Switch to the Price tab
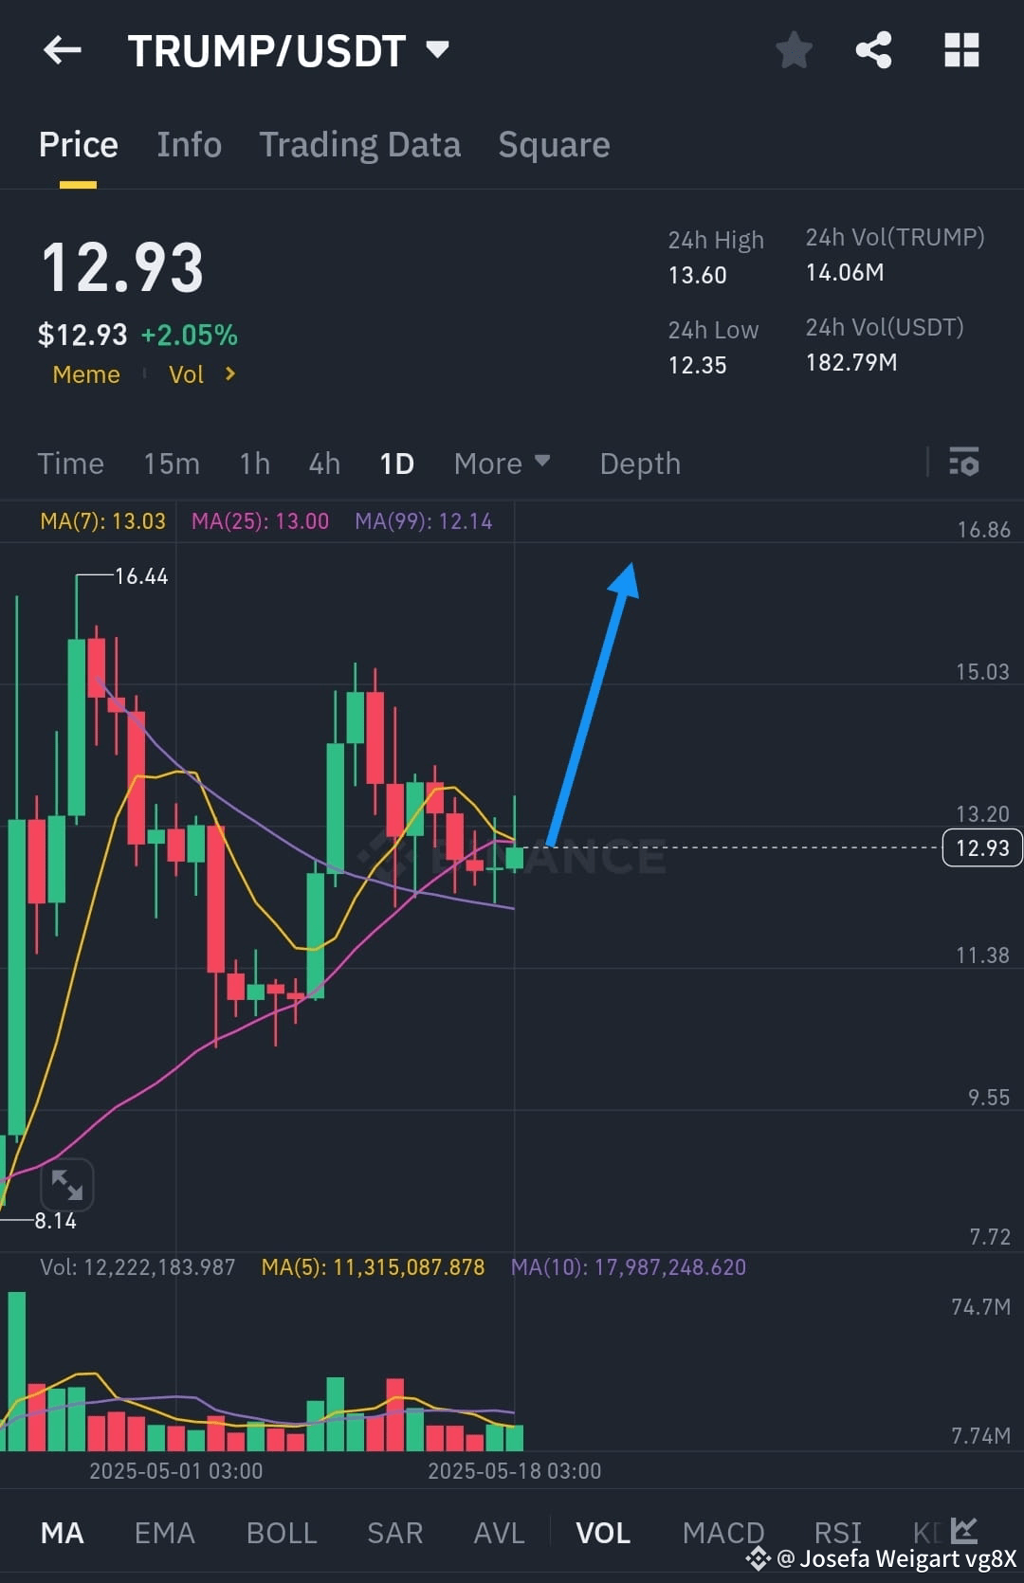Screen dimensions: 1024x1583 tap(79, 145)
